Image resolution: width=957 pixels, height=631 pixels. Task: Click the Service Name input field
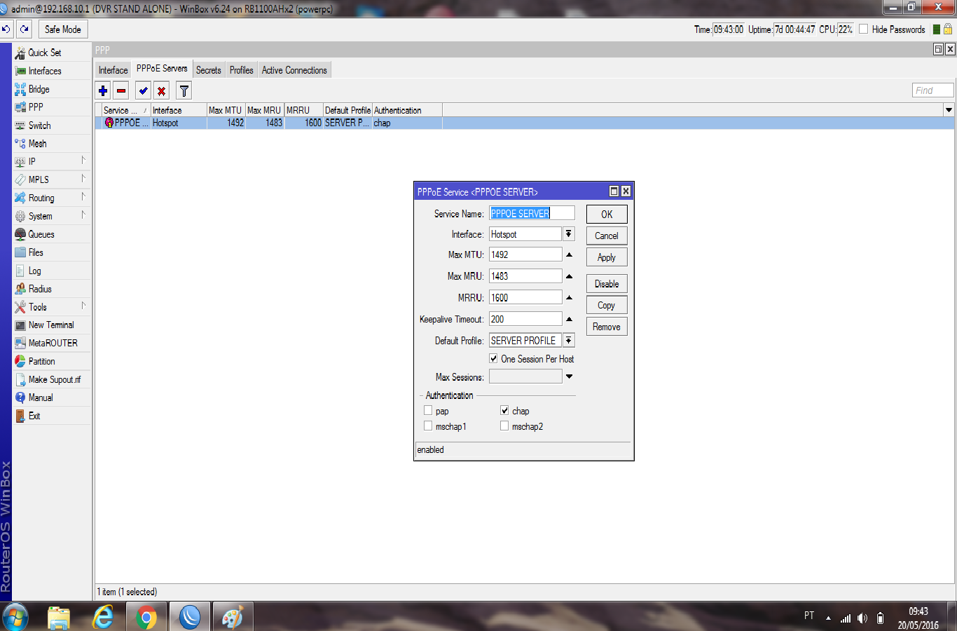click(x=532, y=213)
